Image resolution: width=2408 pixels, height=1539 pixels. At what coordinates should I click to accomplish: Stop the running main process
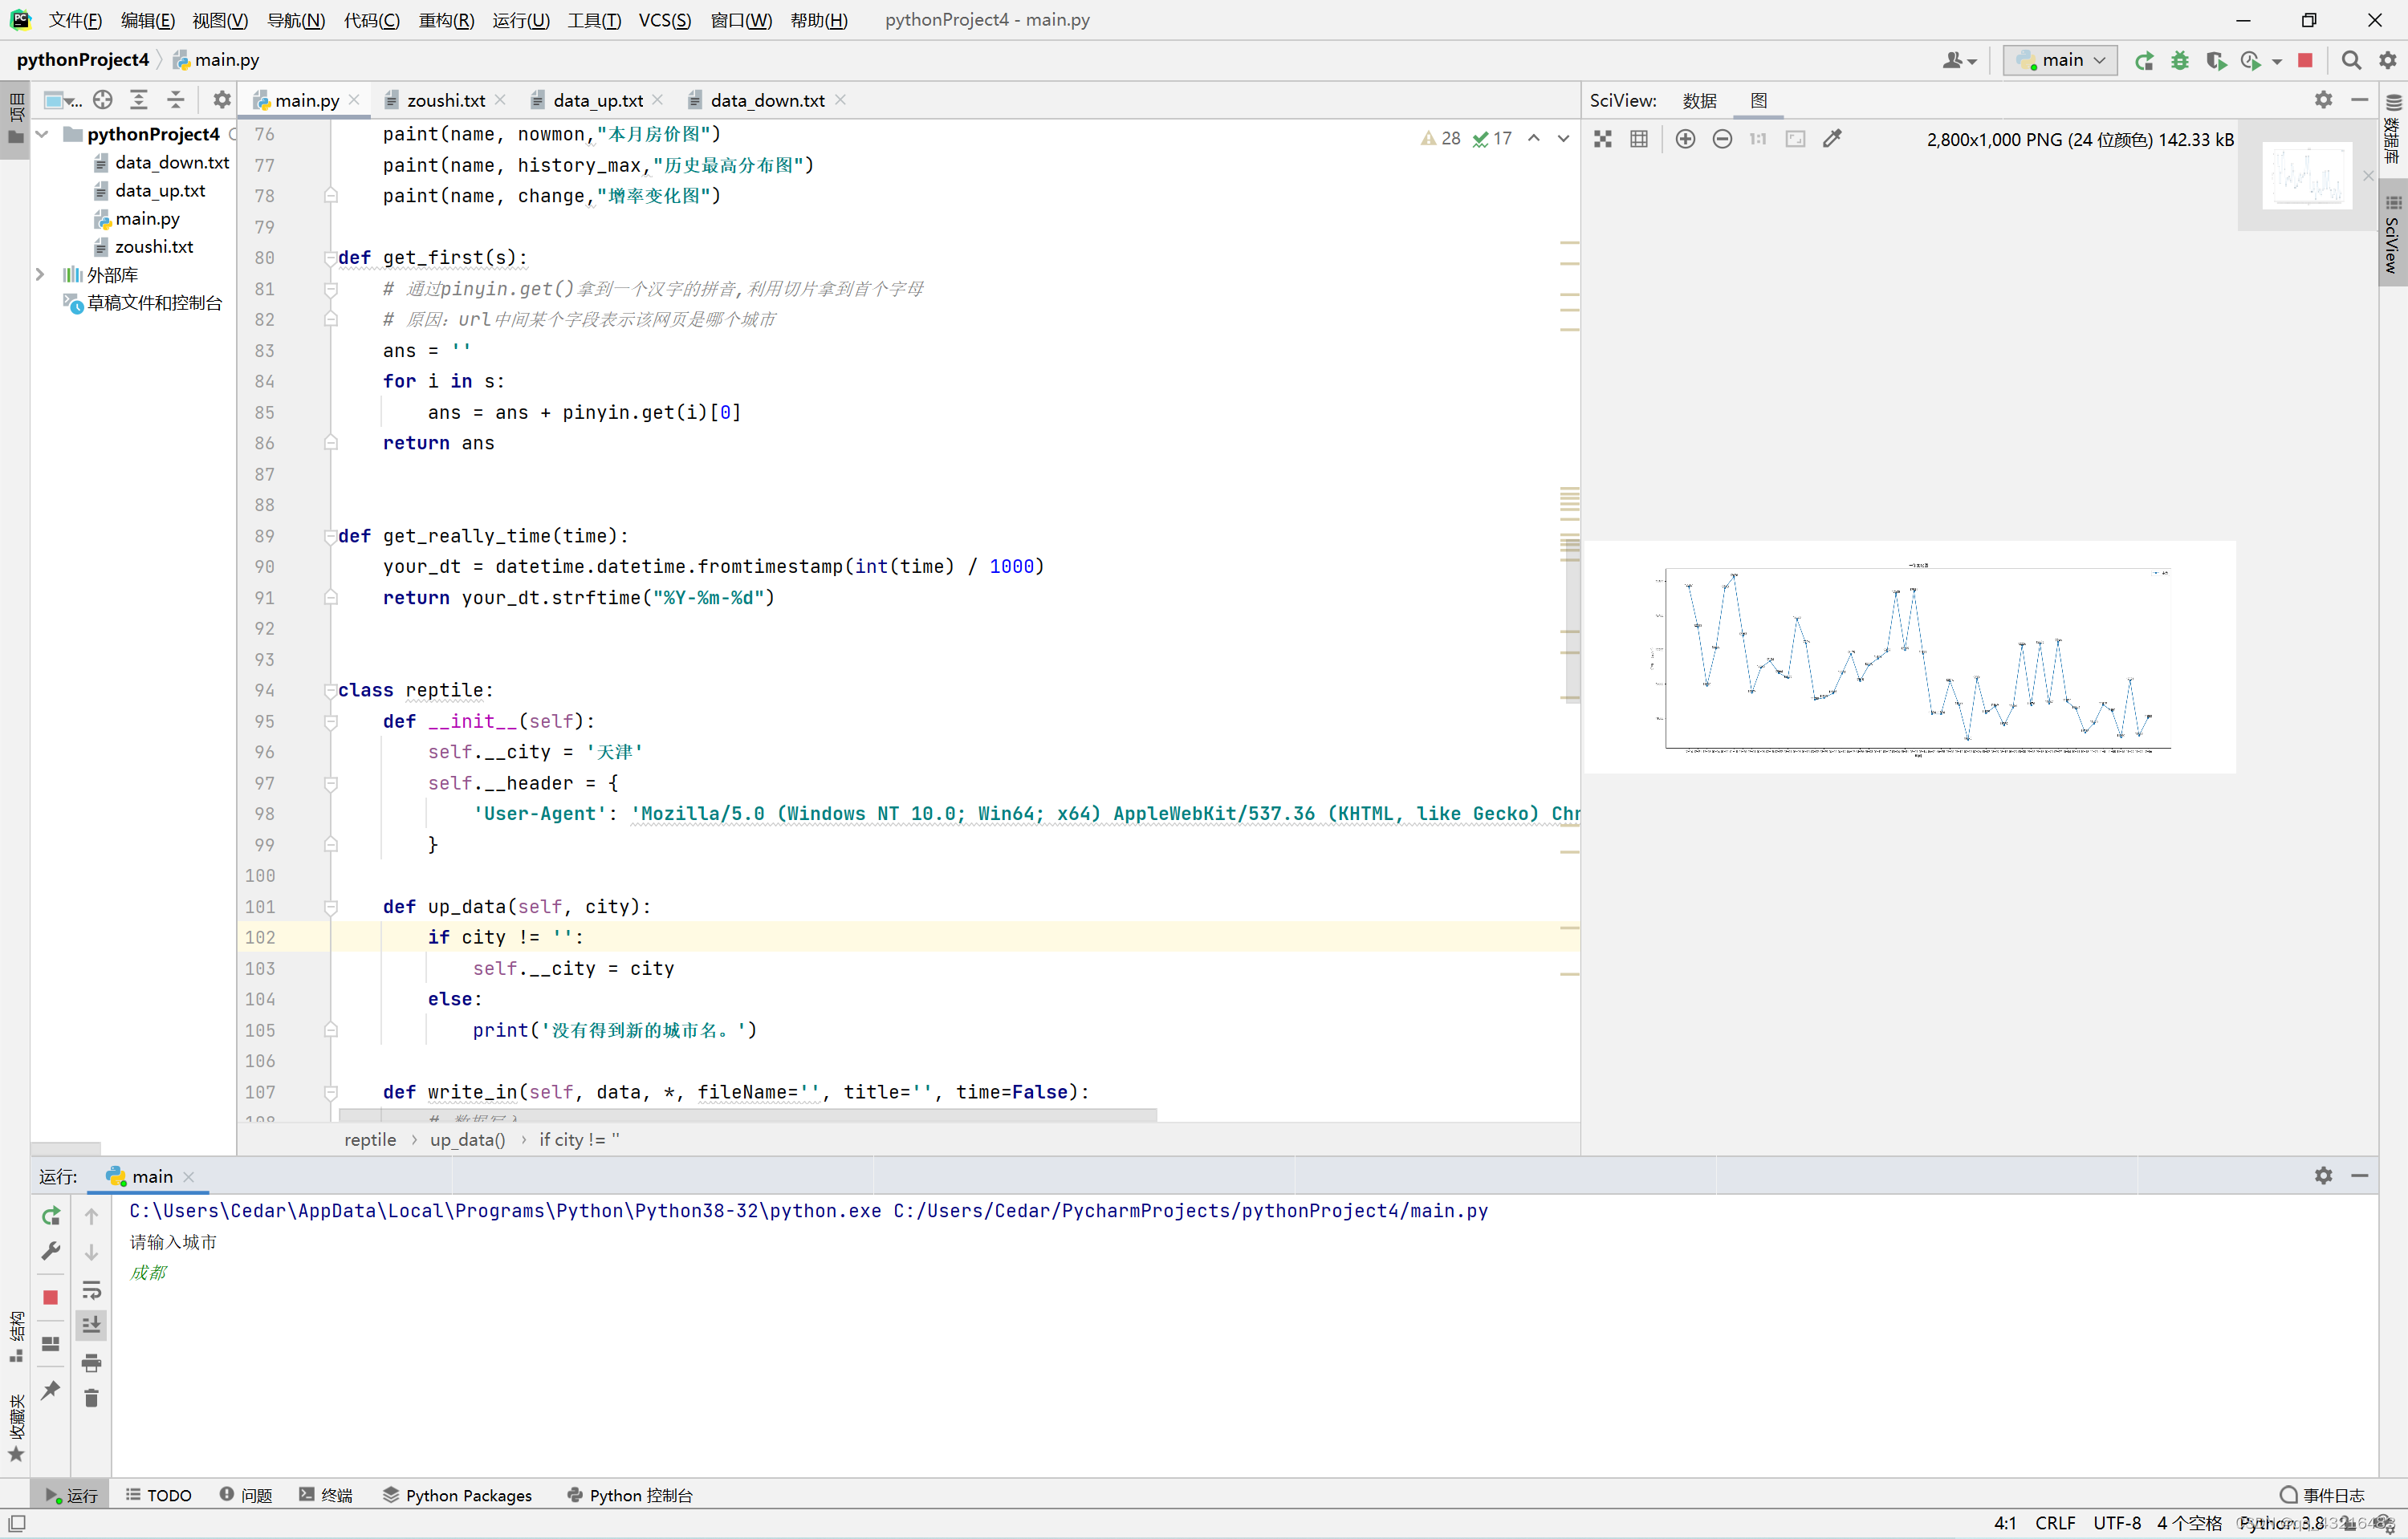point(2305,61)
